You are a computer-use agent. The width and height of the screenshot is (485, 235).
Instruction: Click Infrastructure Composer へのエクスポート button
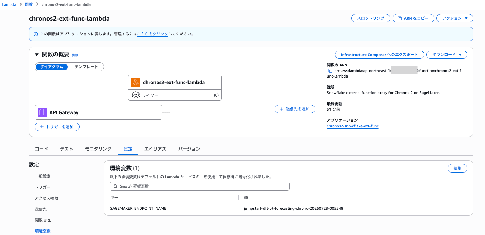(379, 55)
